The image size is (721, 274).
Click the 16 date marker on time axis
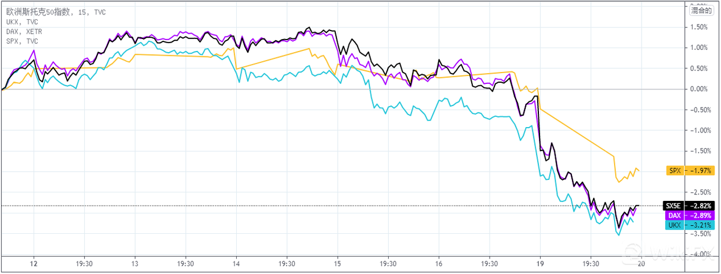click(x=439, y=263)
